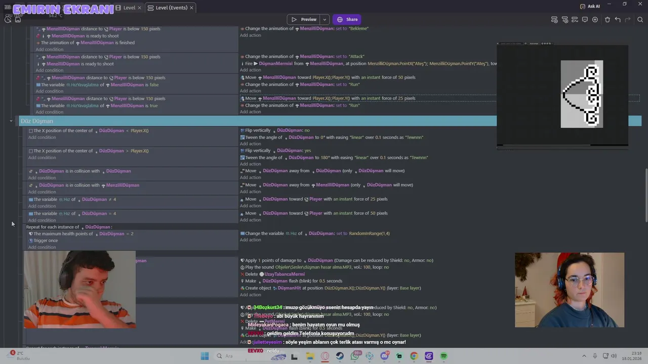Select 'Flip vertically DüzDüşman: no' action
The width and height of the screenshot is (648, 364).
(x=275, y=130)
